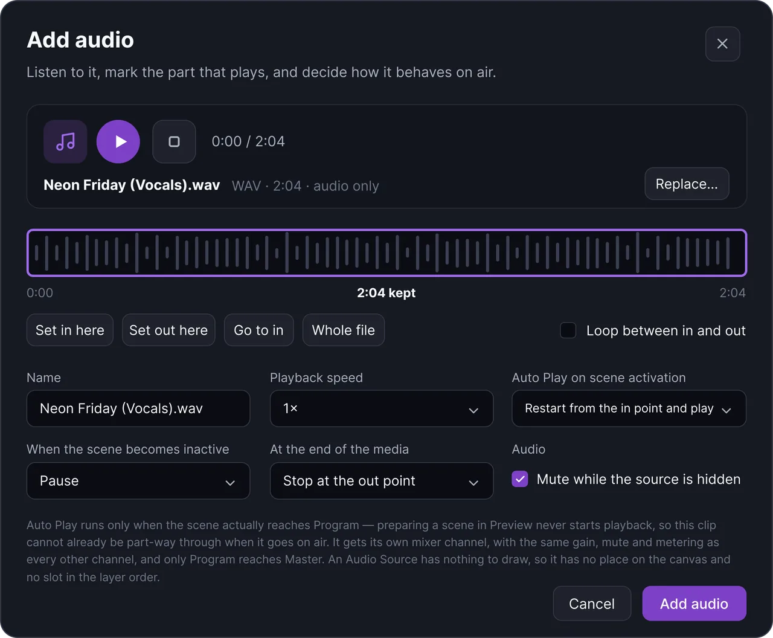Click the waveform trim timeline

coord(386,253)
